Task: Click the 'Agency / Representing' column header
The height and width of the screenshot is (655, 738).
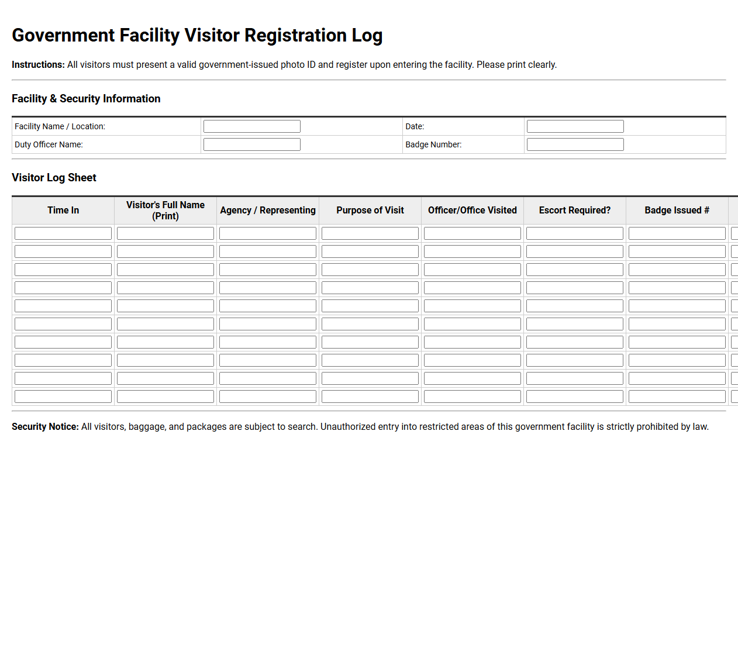Action: [268, 211]
